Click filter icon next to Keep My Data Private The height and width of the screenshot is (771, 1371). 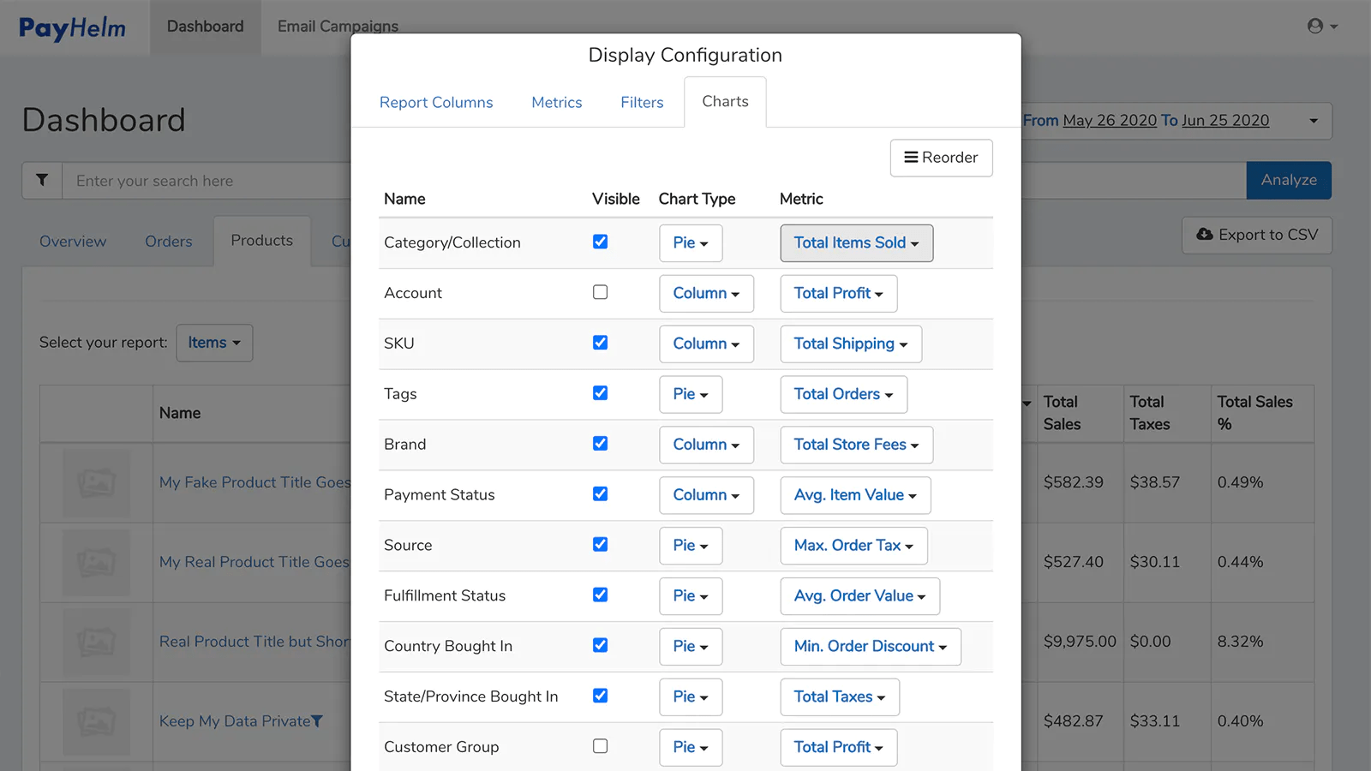318,721
